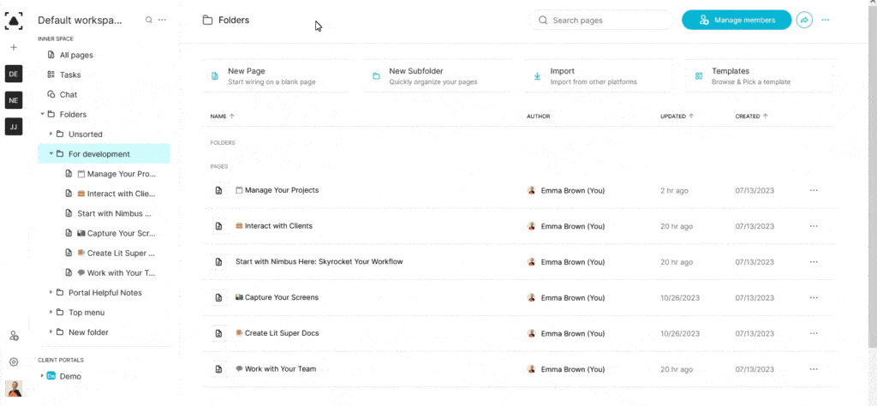Click the Manage members button
This screenshot has height=406, width=877.
tap(737, 21)
